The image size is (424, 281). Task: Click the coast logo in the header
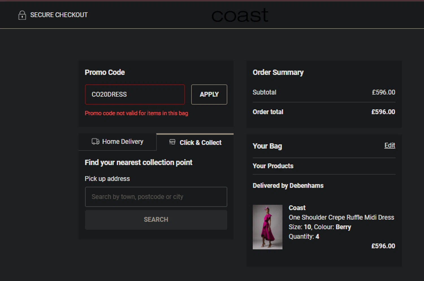[240, 15]
